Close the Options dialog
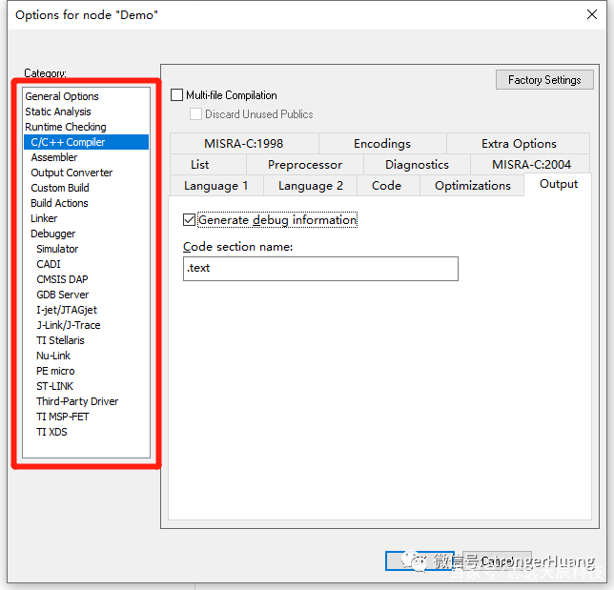This screenshot has height=590, width=614. tap(592, 14)
